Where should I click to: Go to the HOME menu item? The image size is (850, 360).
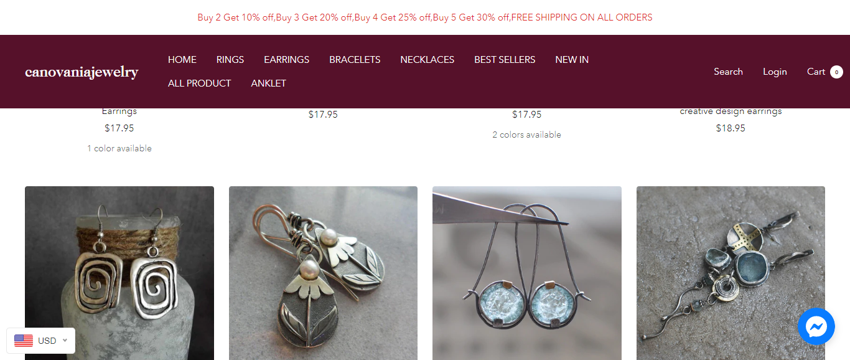(182, 60)
